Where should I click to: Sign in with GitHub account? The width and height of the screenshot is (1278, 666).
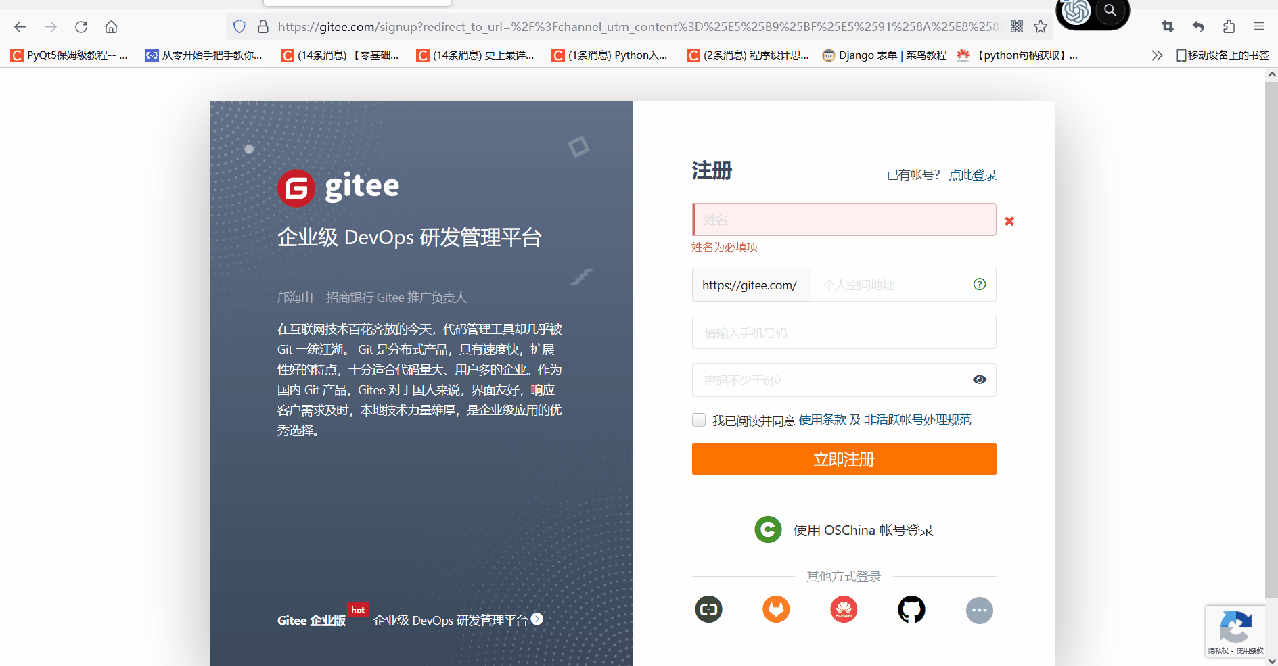click(911, 609)
